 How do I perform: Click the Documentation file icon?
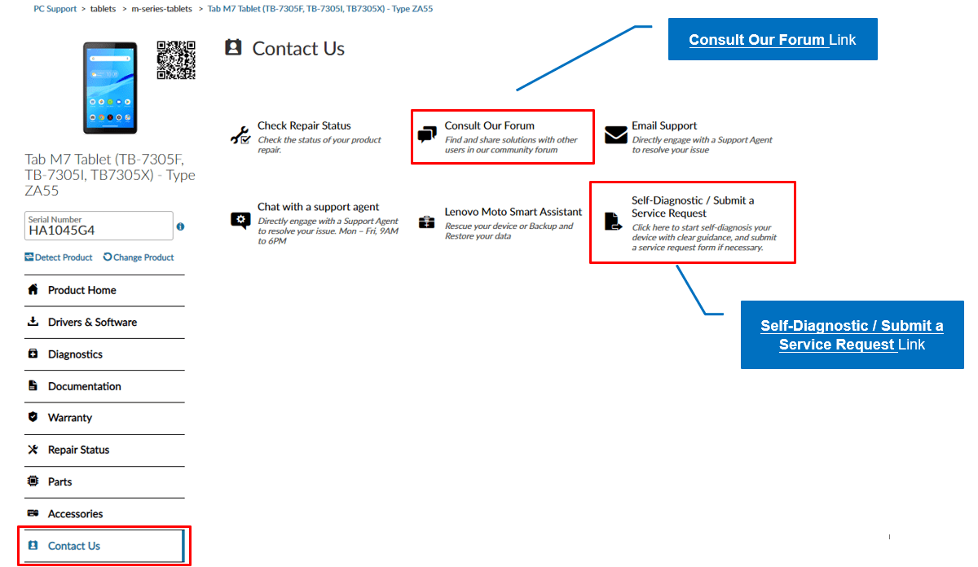(x=33, y=385)
